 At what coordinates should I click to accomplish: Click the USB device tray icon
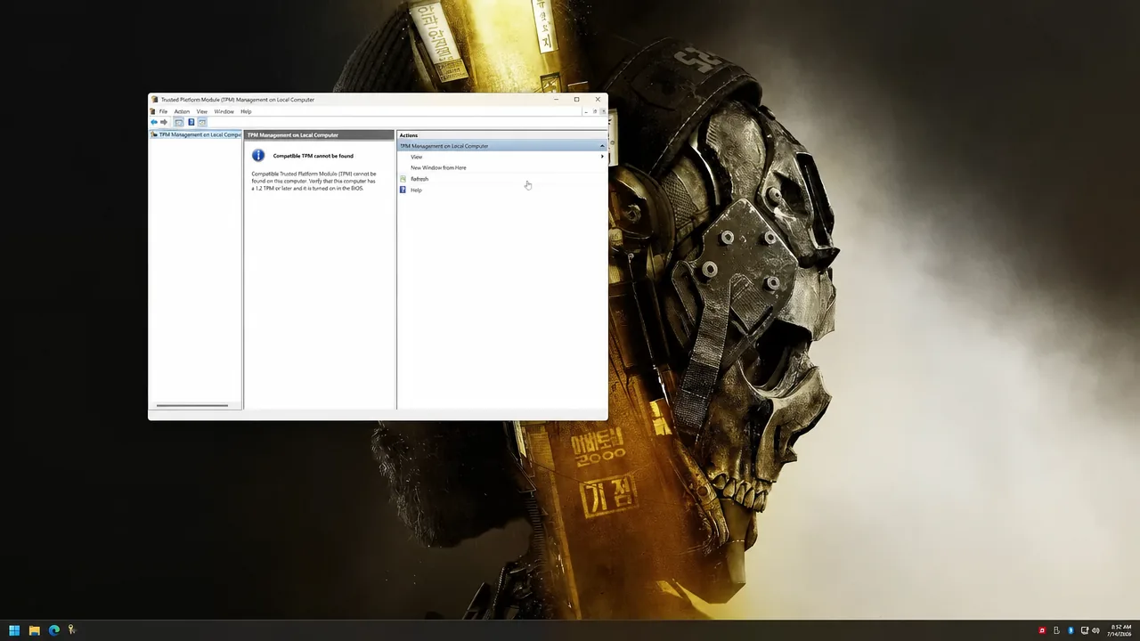pos(1056,630)
